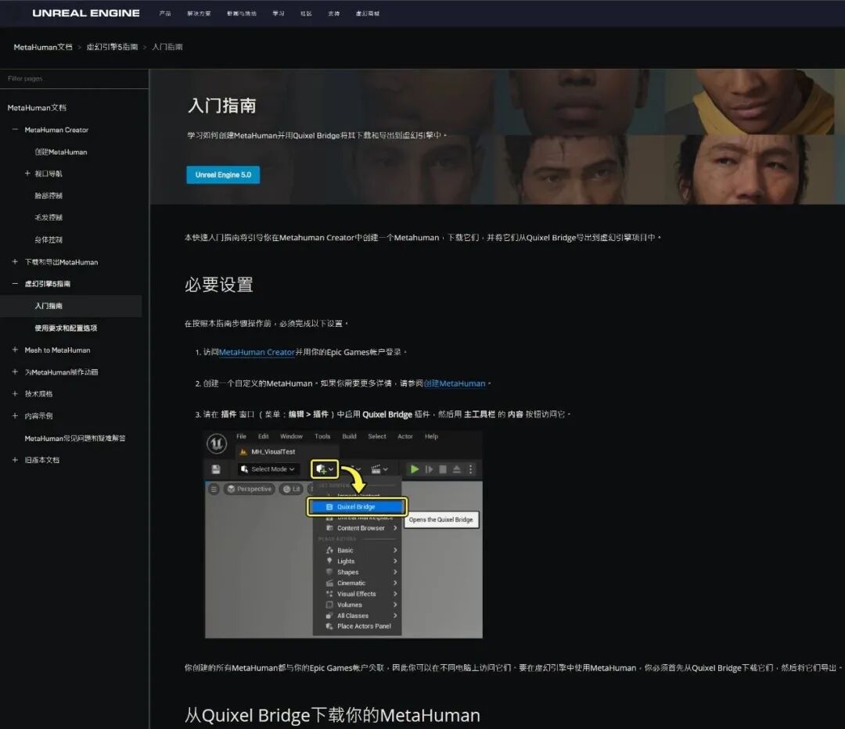Collapse the MetaHuman Creator section minus icon
The width and height of the screenshot is (845, 729).
click(15, 130)
